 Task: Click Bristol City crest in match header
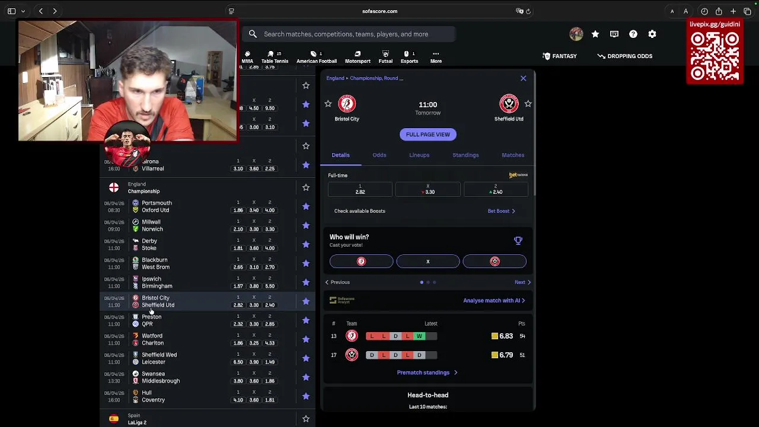pos(347,104)
